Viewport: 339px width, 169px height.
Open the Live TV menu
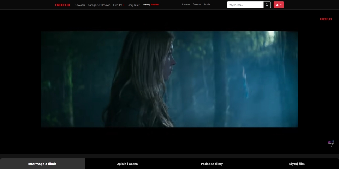118,5
